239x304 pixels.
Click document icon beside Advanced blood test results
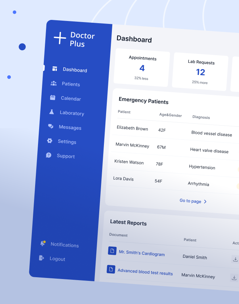111,269
